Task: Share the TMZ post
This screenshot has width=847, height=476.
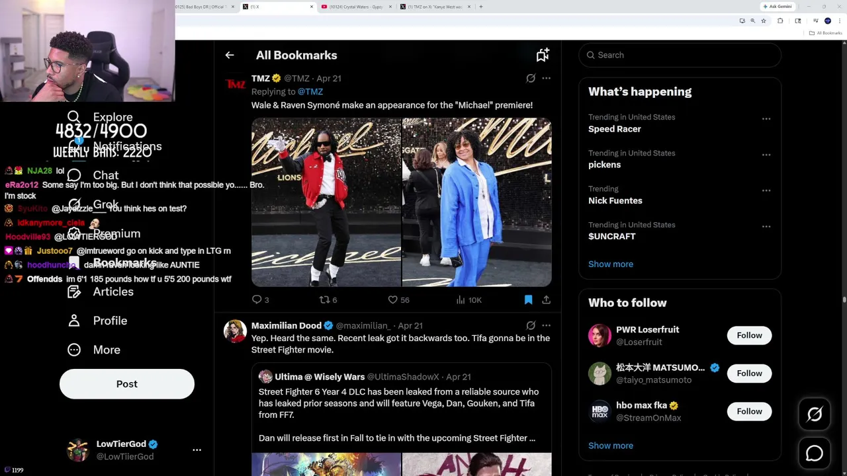Action: coord(546,299)
